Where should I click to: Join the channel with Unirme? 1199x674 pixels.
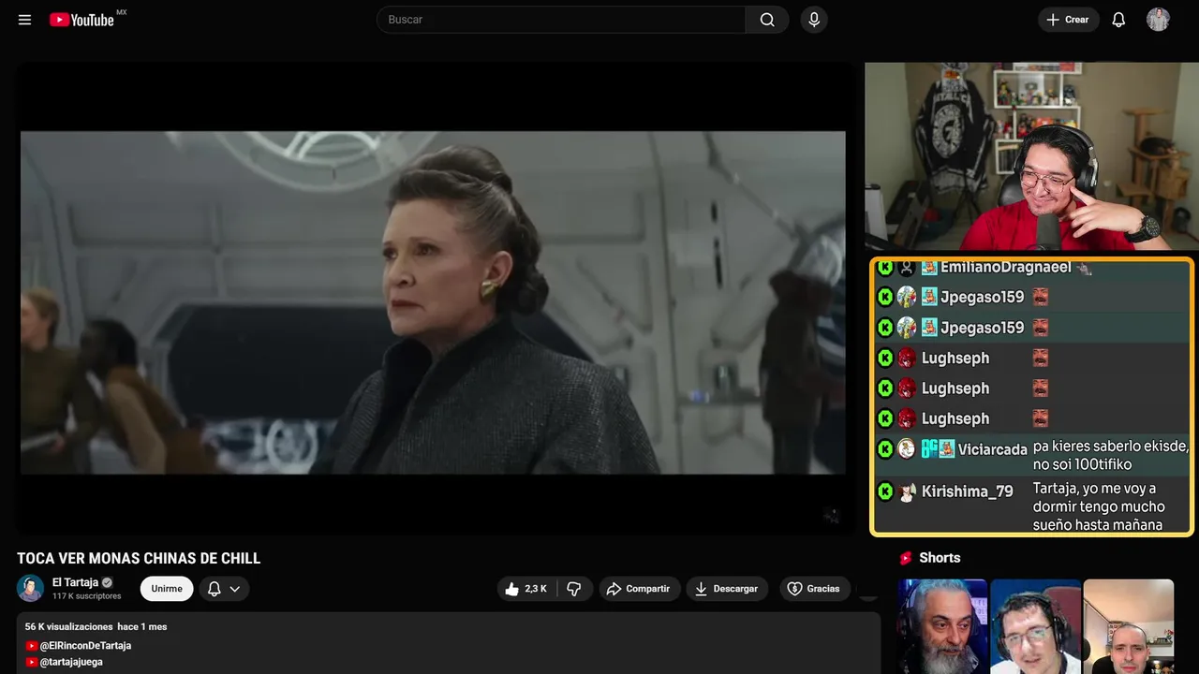[x=167, y=589]
